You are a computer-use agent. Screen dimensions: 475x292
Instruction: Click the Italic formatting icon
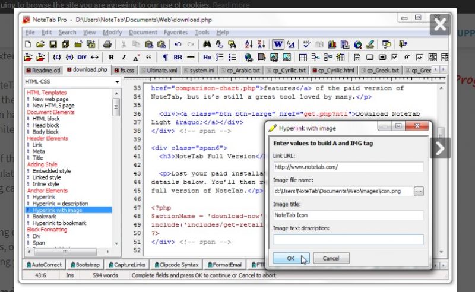click(123, 58)
